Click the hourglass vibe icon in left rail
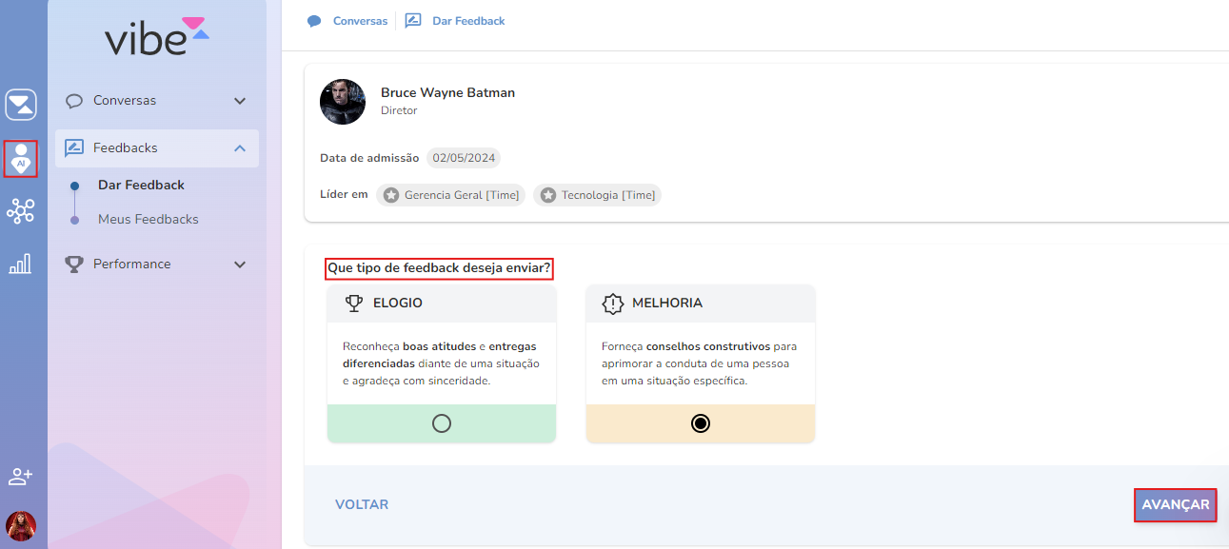 21,105
